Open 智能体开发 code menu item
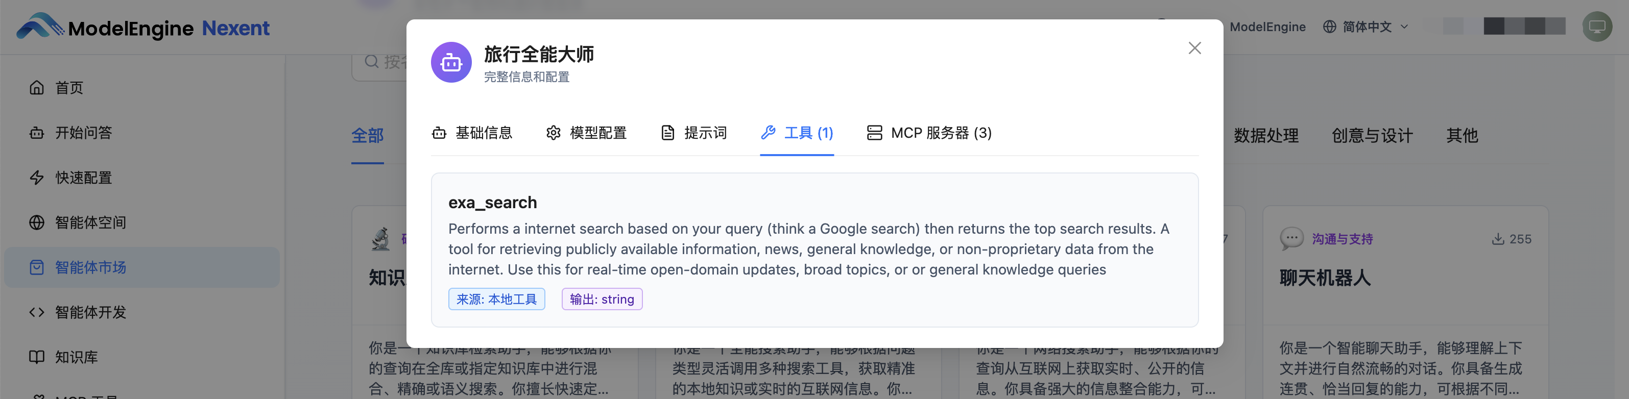The height and width of the screenshot is (399, 1629). 90,312
